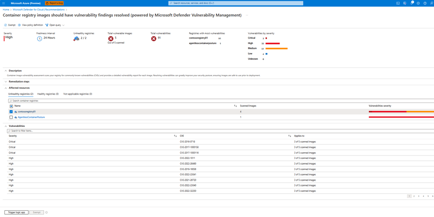The width and height of the screenshot is (434, 217).
Task: Click the Freshness interval clock icon
Action: point(39,39)
